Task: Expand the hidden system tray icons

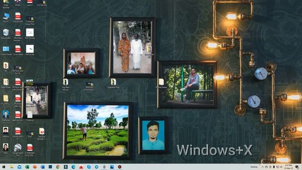Action: click(262, 167)
